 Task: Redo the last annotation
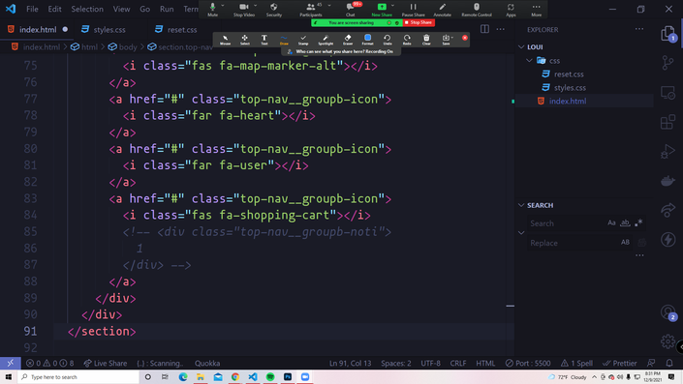coord(407,40)
